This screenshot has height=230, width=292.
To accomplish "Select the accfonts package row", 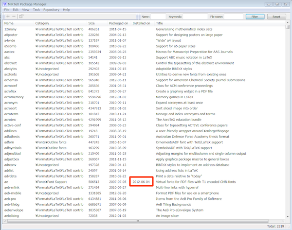I will (x=144, y=74).
